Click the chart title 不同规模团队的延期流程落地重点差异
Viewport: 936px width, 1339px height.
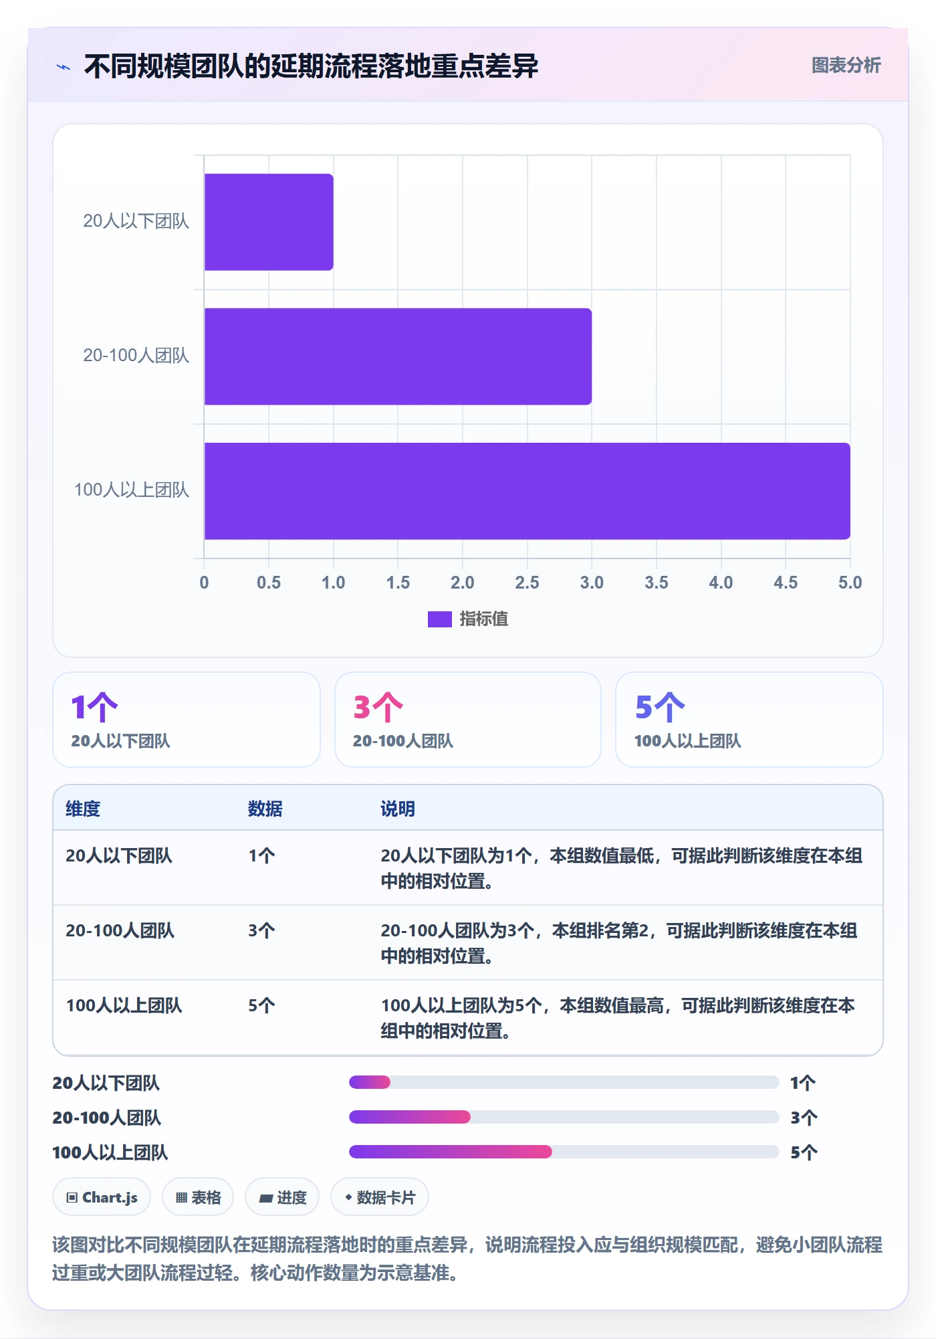point(311,66)
